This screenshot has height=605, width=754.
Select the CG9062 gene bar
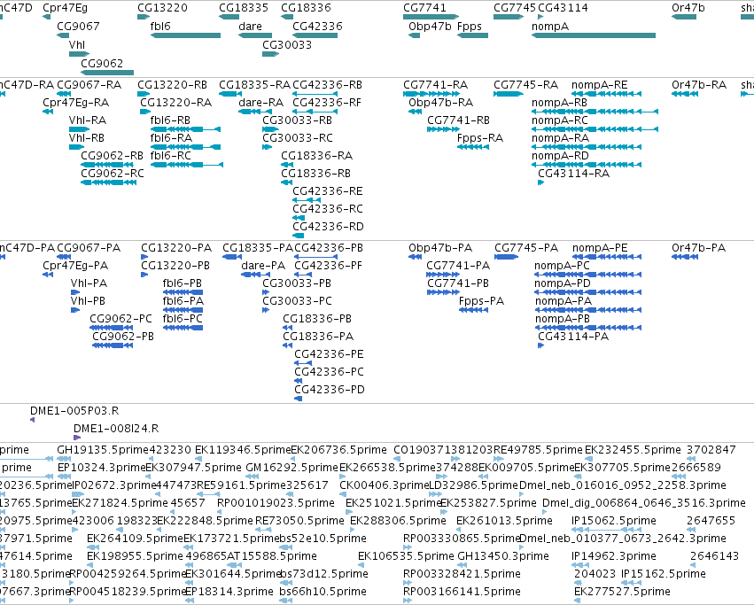pos(107,73)
